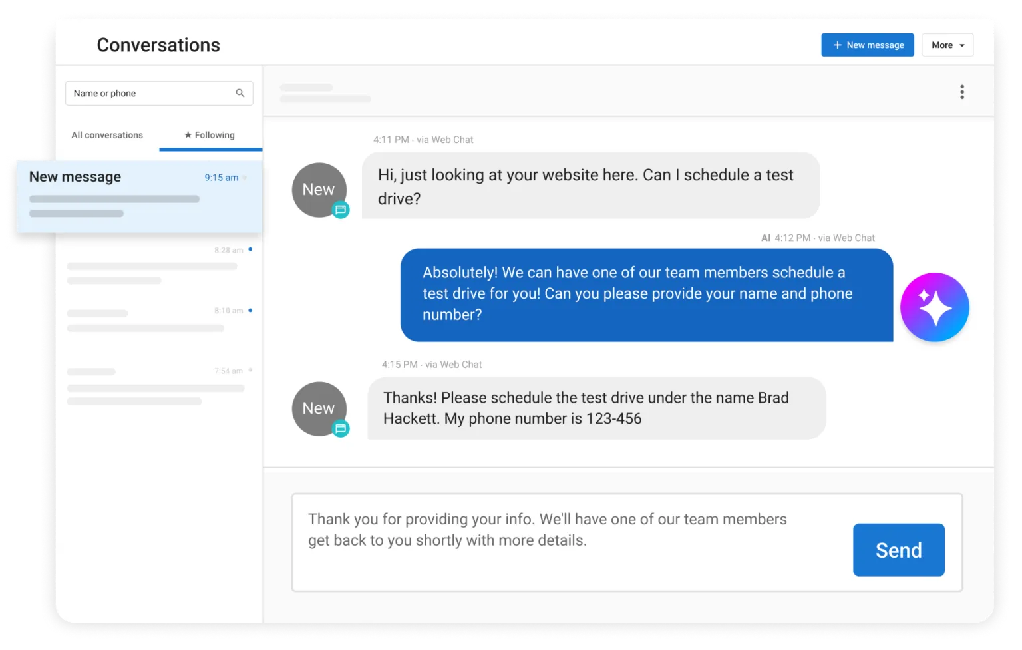Toggle the read indicator on the 7:54 am conversation
This screenshot has height=650, width=1022.
pyautogui.click(x=250, y=370)
